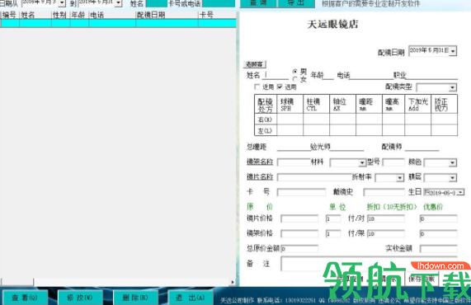Viewport: 471px width, 305px height.
Task: Click the 卡号 column header in the list
Action: (x=217, y=15)
